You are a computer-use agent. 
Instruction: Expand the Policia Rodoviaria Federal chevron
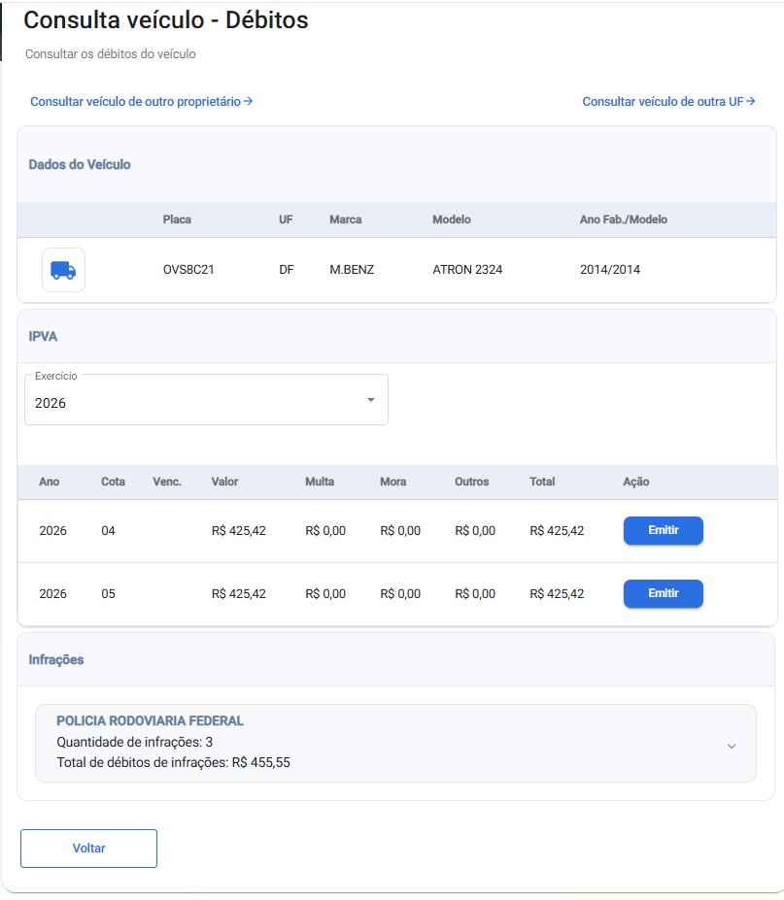732,747
